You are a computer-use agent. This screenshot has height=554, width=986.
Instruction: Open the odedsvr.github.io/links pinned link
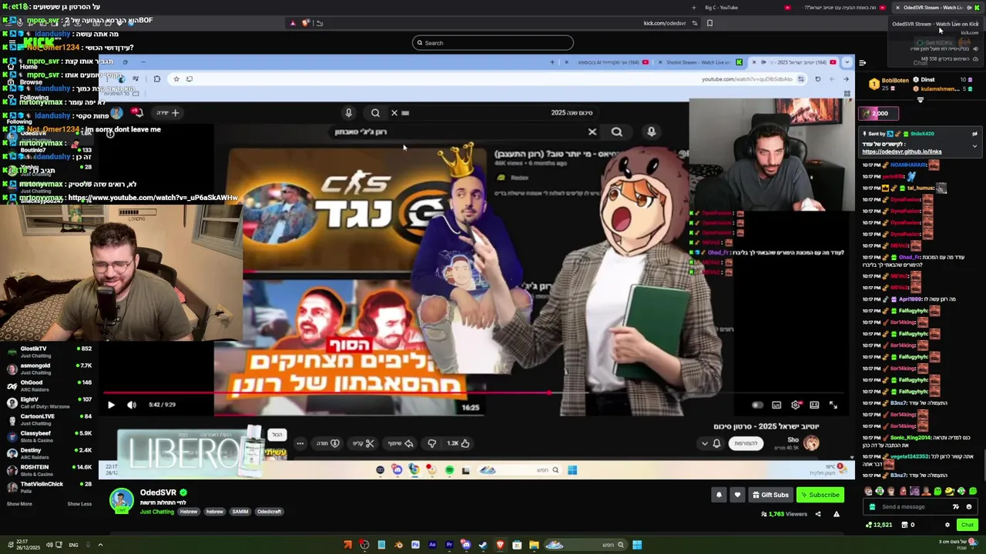pos(901,152)
